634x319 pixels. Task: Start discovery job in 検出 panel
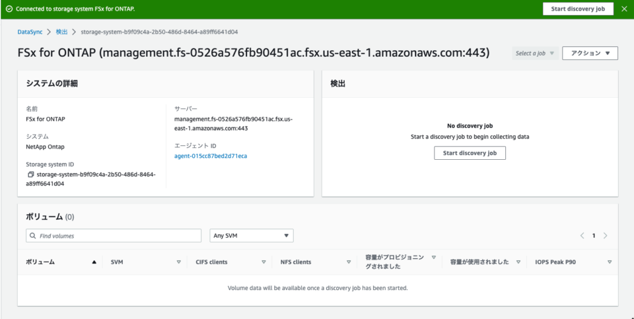point(470,153)
